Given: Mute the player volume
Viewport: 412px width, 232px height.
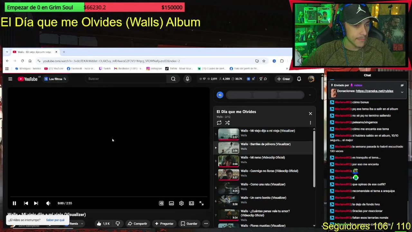Looking at the screenshot, I should pos(48,203).
